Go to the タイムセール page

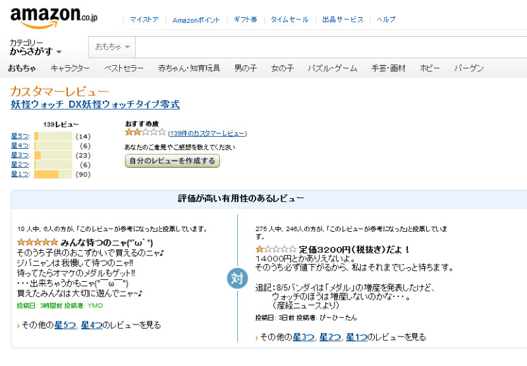[x=289, y=20]
